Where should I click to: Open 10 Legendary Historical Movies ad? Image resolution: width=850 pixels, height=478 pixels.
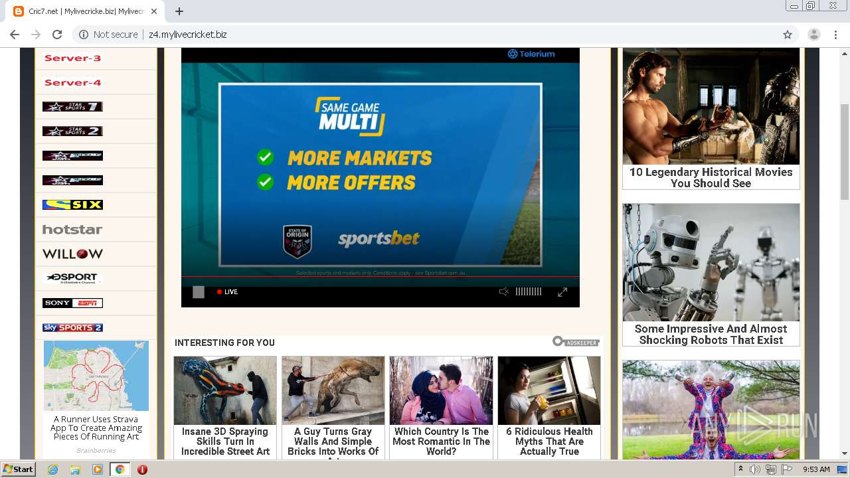(x=711, y=119)
